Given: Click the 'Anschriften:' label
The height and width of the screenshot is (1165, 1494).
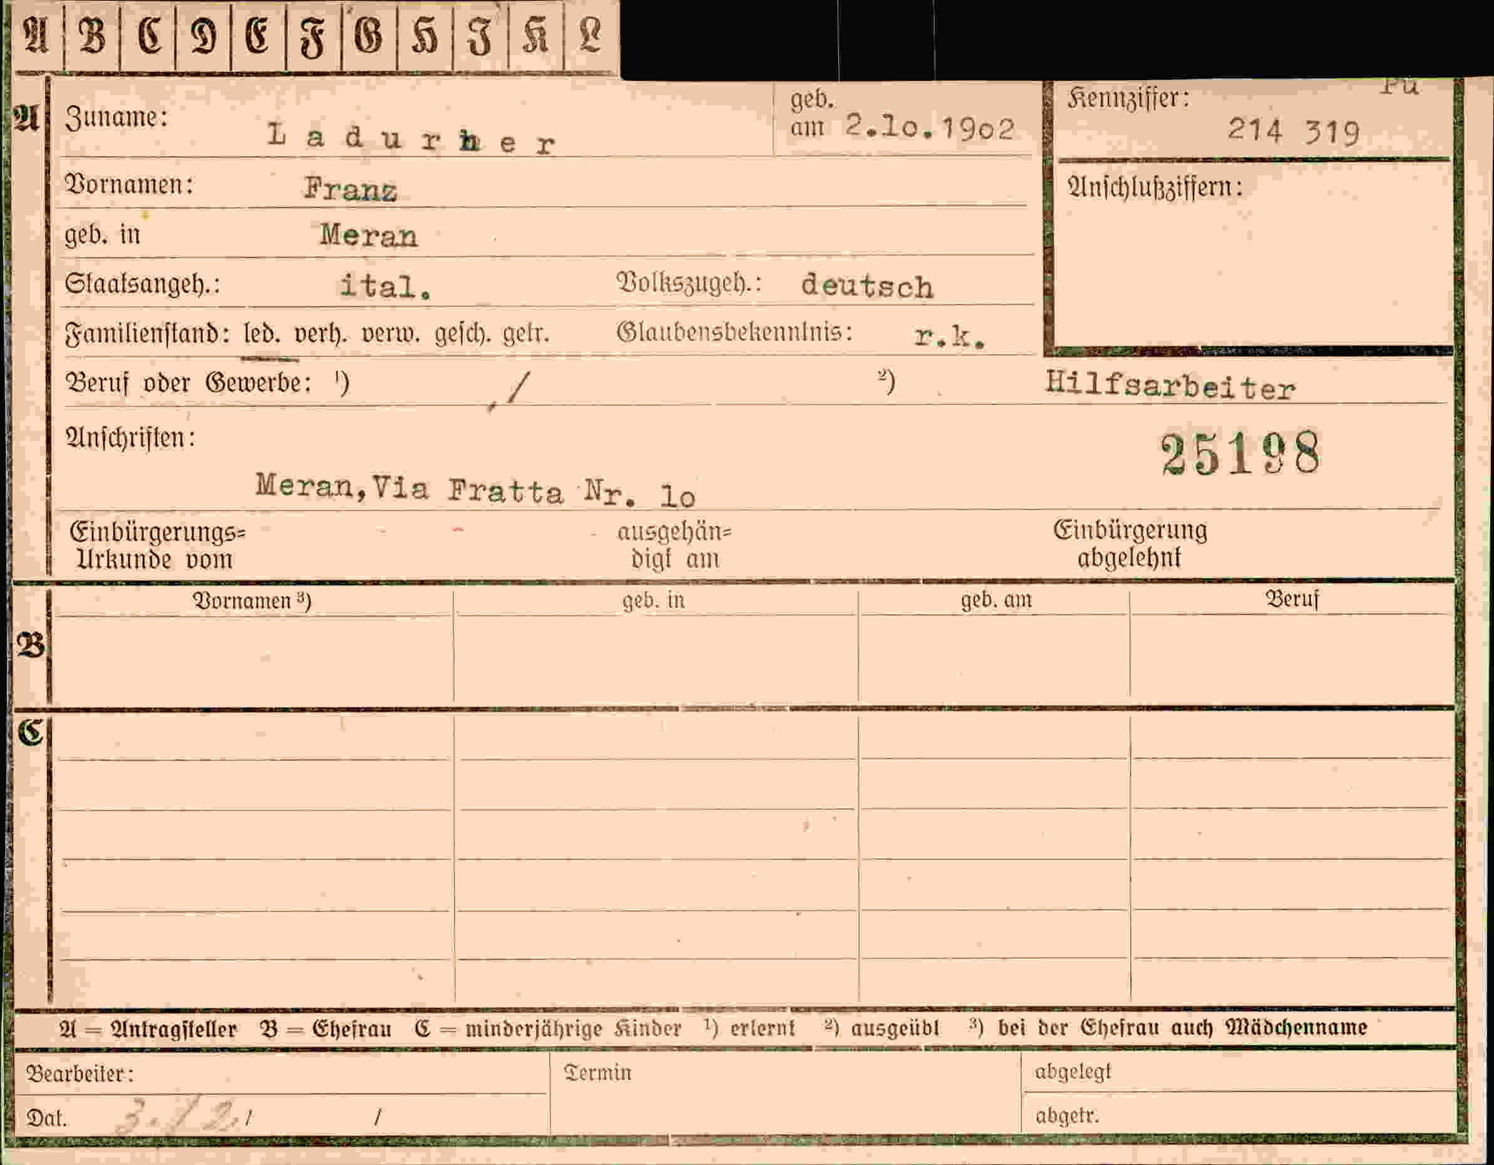Looking at the screenshot, I should pyautogui.click(x=130, y=438).
